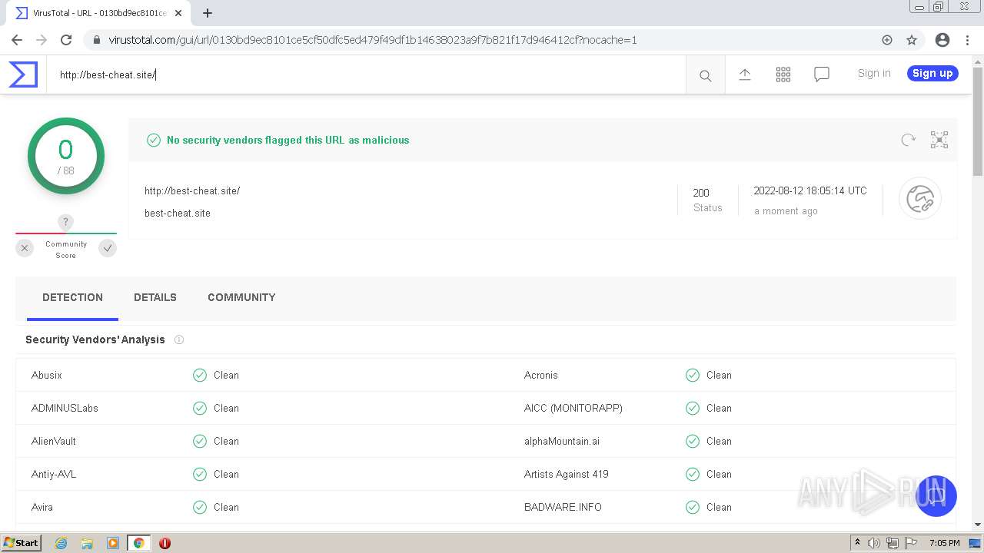Click the 7:05 PM taskbar clock
Image resolution: width=984 pixels, height=553 pixels.
[x=944, y=543]
